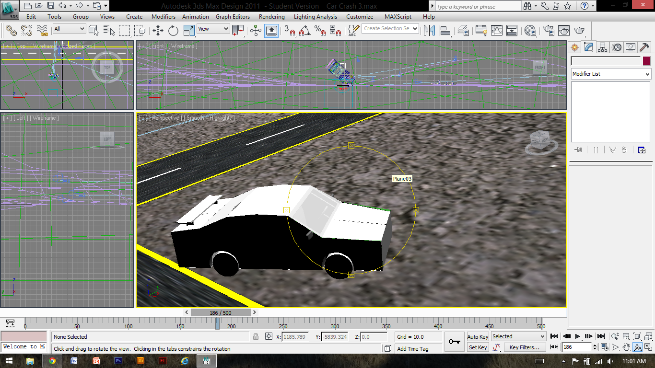
Task: Open the Layer Manager icon
Action: tap(463, 30)
